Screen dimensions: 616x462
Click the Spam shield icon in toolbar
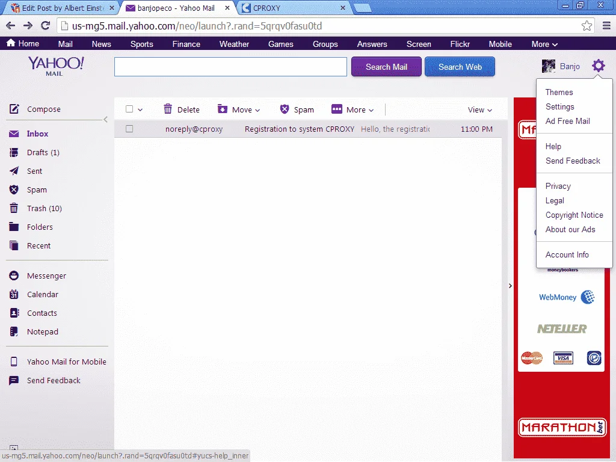[x=285, y=109]
